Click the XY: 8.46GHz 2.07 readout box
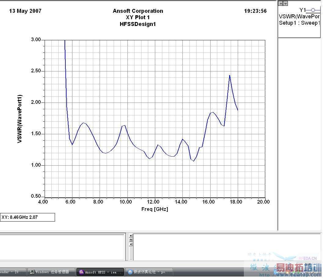This screenshot has width=323, height=278. 28,217
